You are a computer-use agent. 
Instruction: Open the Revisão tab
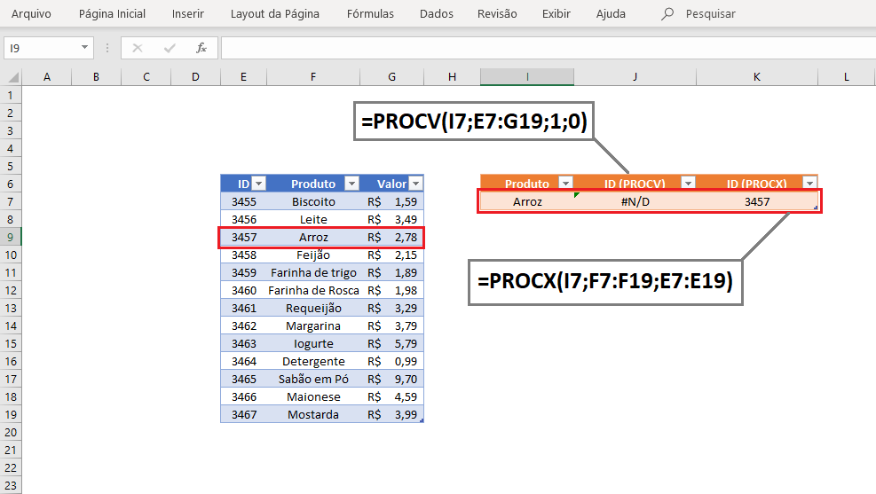497,14
